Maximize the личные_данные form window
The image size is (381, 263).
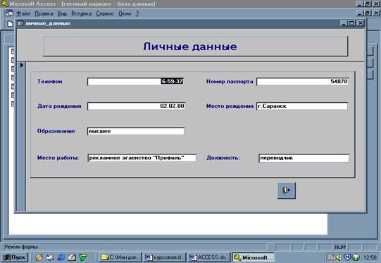pos(351,23)
